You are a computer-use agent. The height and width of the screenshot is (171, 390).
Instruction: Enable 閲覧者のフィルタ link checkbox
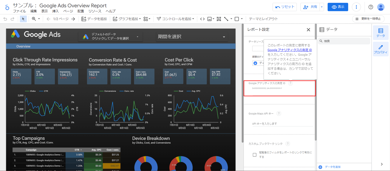(255, 155)
